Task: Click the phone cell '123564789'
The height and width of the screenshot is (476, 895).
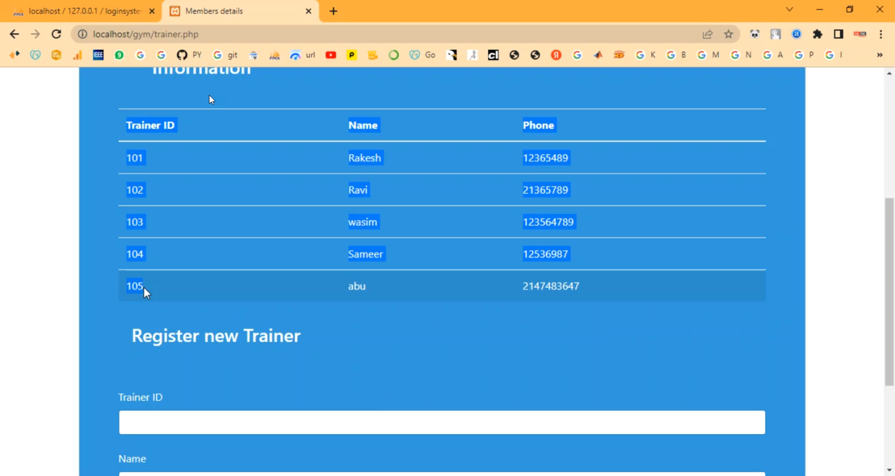Action: [548, 222]
